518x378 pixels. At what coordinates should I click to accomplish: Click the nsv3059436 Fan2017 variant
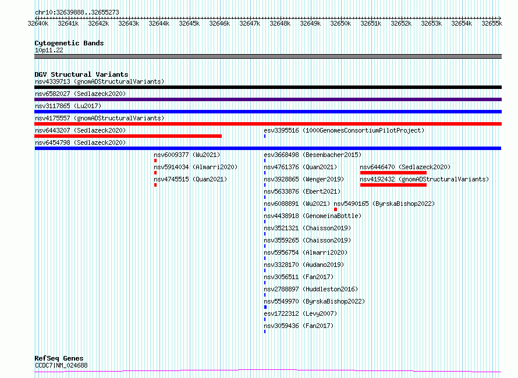pyautogui.click(x=299, y=326)
